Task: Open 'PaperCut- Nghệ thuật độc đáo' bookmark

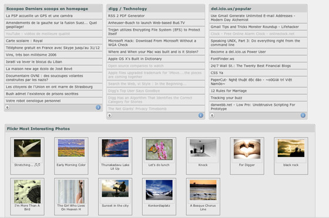Action: (x=251, y=82)
